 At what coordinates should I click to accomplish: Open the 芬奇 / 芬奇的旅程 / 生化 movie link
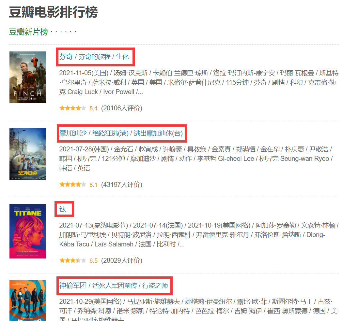(x=94, y=57)
